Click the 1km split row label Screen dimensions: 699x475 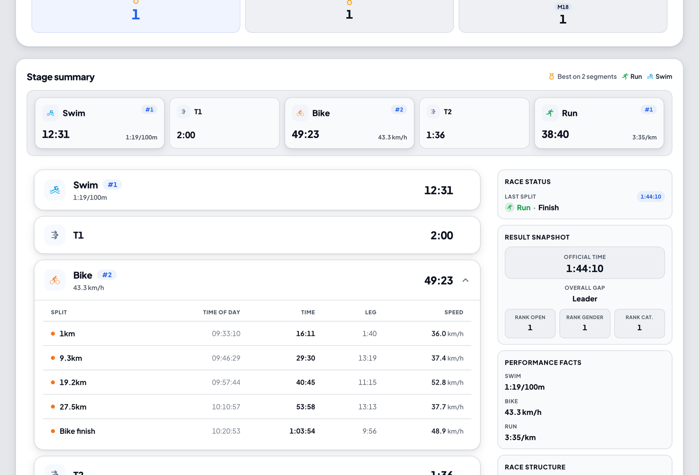[x=67, y=334]
